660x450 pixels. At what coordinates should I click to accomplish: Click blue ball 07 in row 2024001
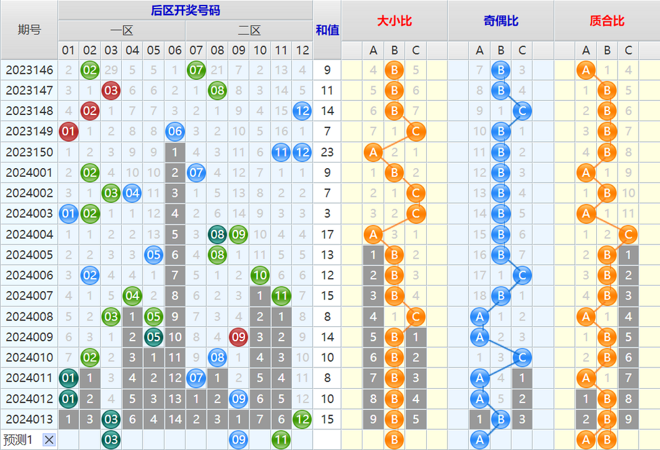196,172
